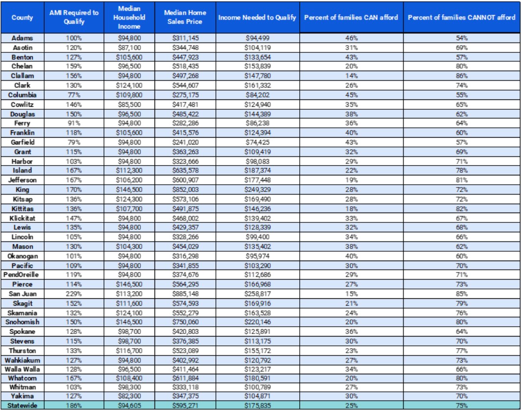This screenshot has height=410, width=521.
Task: Select Clallam in the County column
Action: [22, 76]
